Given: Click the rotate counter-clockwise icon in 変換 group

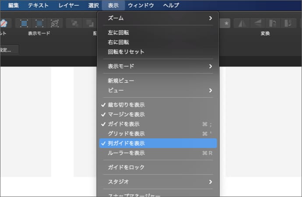Looking at the screenshot, I should point(273,23).
